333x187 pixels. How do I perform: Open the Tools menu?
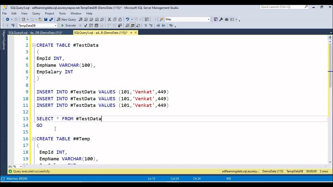[x=62, y=14]
